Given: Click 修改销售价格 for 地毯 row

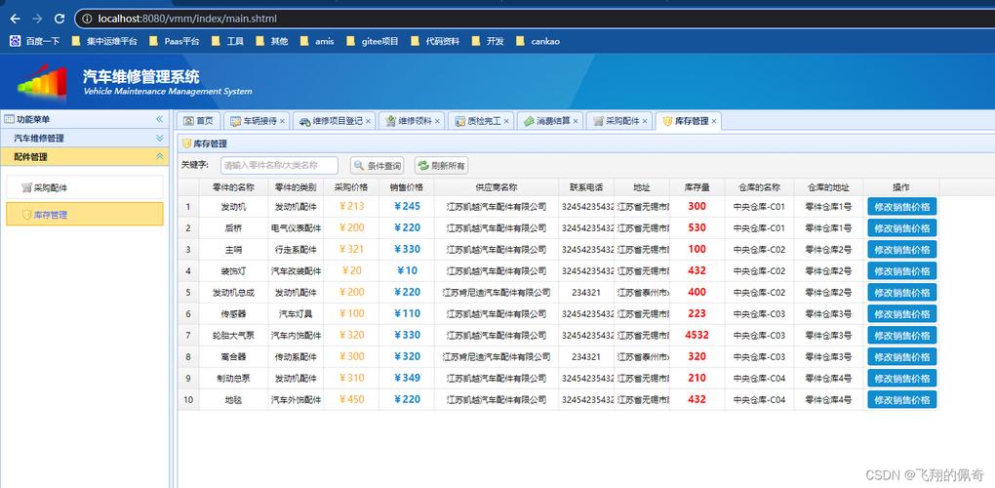Looking at the screenshot, I should (901, 400).
